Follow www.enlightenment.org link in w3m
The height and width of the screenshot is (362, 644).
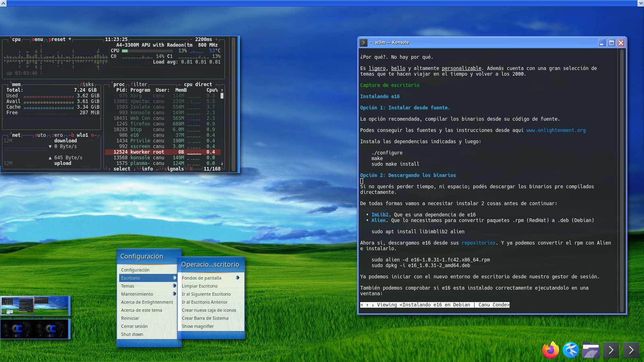[556, 130]
